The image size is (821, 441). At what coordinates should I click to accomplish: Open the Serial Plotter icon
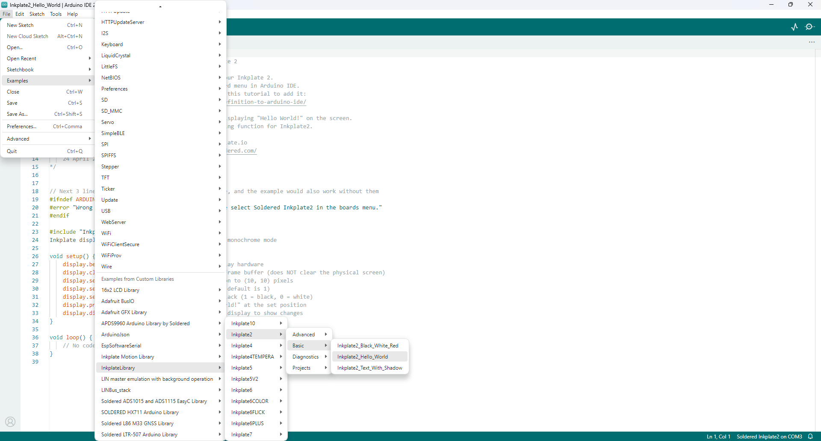click(794, 27)
